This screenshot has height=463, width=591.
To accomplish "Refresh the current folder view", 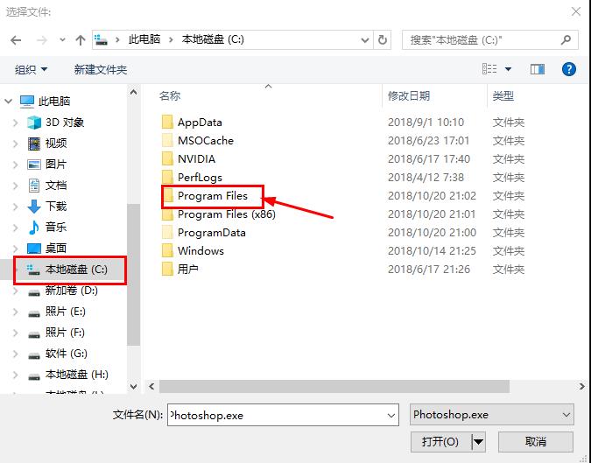I will [383, 40].
